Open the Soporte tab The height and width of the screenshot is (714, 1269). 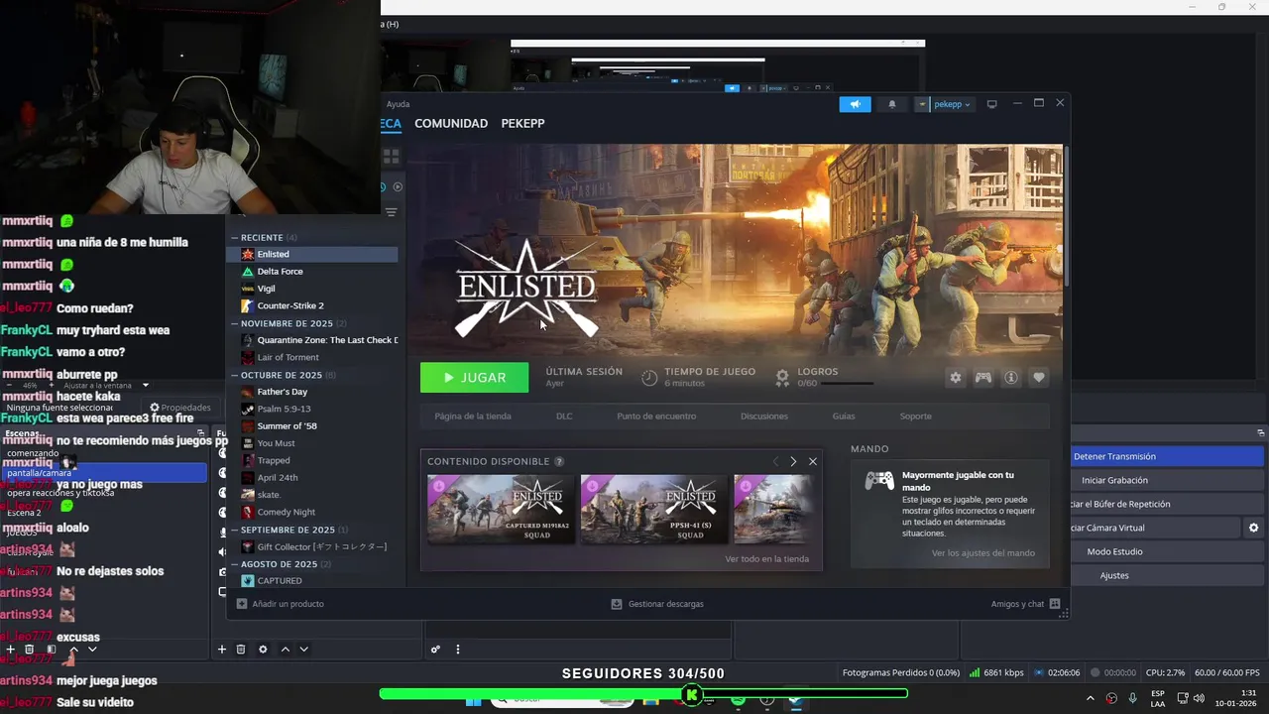pyautogui.click(x=916, y=416)
